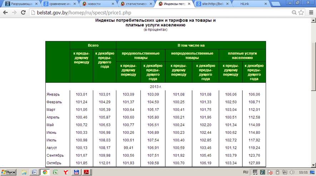
Task: Click the RU language indicator
Action: click(245, 172)
